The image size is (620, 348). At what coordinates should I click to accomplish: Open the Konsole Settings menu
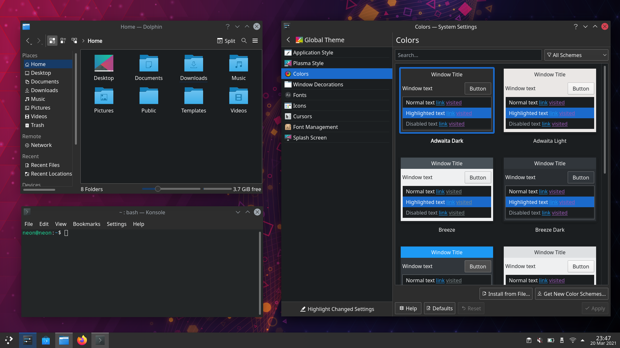(117, 224)
